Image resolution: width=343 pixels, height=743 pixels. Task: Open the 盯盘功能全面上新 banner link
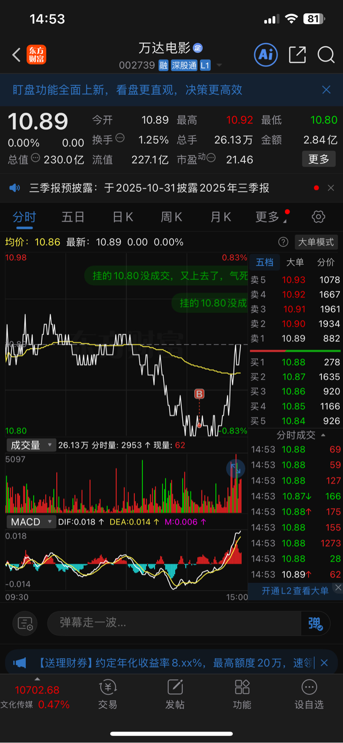[x=127, y=90]
